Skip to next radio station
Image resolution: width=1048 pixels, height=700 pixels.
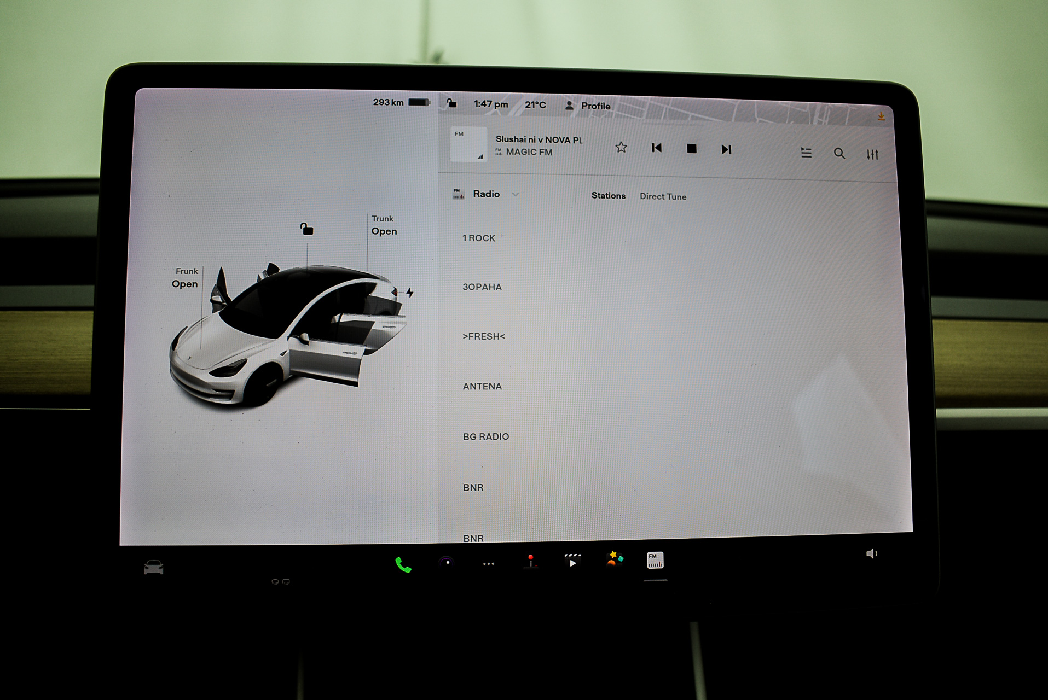tap(726, 149)
